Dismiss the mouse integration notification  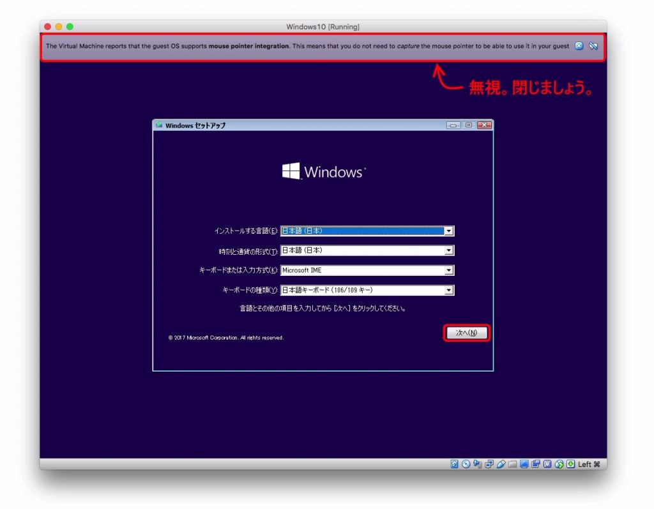click(x=579, y=46)
